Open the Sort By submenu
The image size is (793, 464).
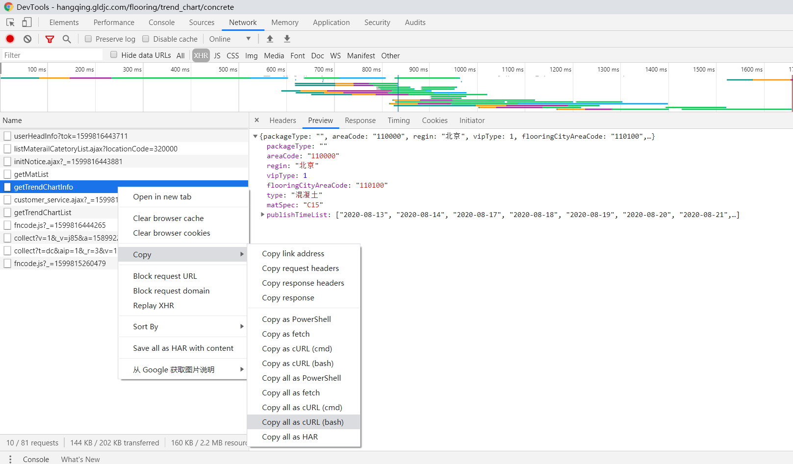point(145,326)
